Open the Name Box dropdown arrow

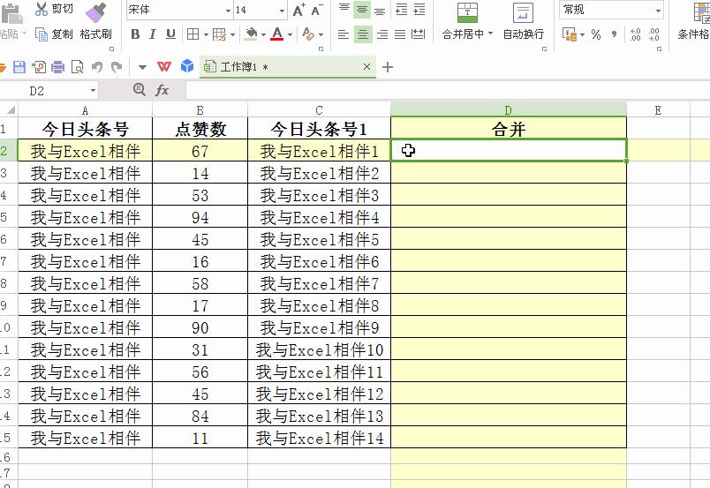pos(93,91)
